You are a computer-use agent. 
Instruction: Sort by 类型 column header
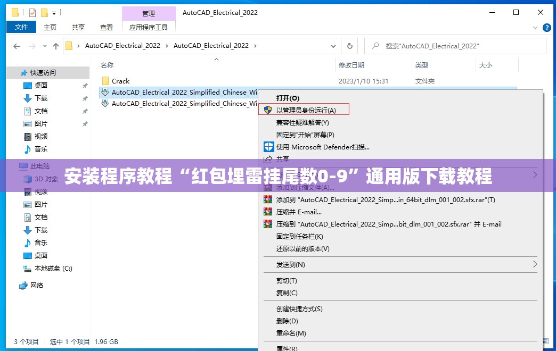pyautogui.click(x=422, y=65)
